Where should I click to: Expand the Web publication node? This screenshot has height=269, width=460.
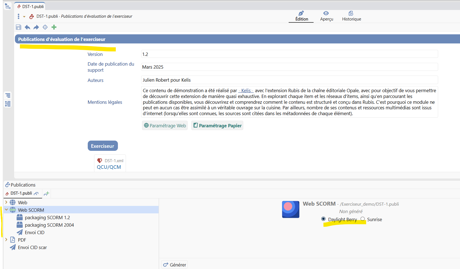6,202
